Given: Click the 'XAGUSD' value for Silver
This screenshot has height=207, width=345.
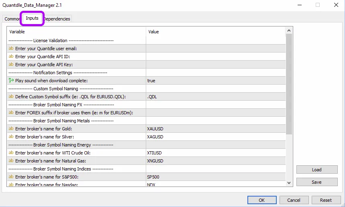Looking at the screenshot, I should point(155,137).
